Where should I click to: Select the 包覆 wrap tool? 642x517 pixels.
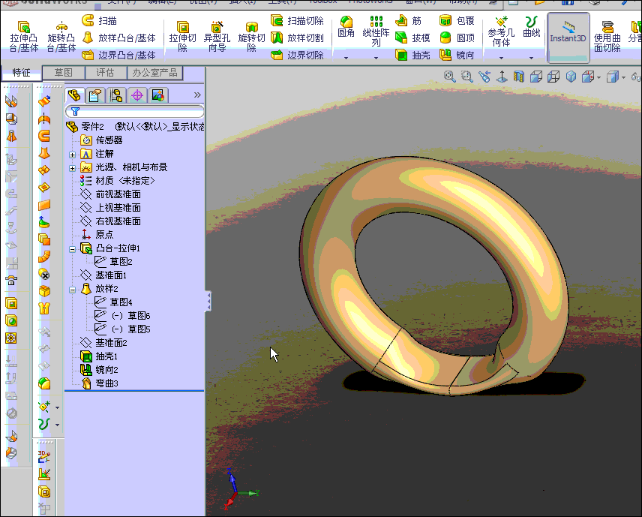coord(457,20)
